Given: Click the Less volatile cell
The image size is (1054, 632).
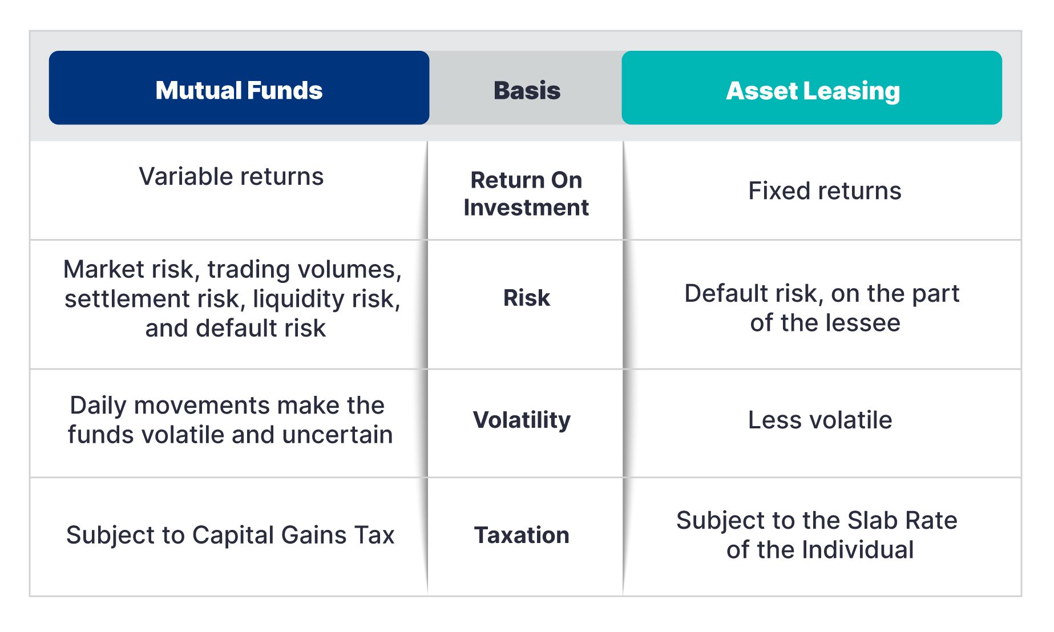Looking at the screenshot, I should (820, 420).
